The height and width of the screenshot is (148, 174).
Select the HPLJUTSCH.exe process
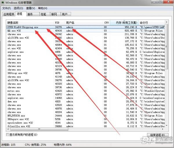tap(86, 116)
